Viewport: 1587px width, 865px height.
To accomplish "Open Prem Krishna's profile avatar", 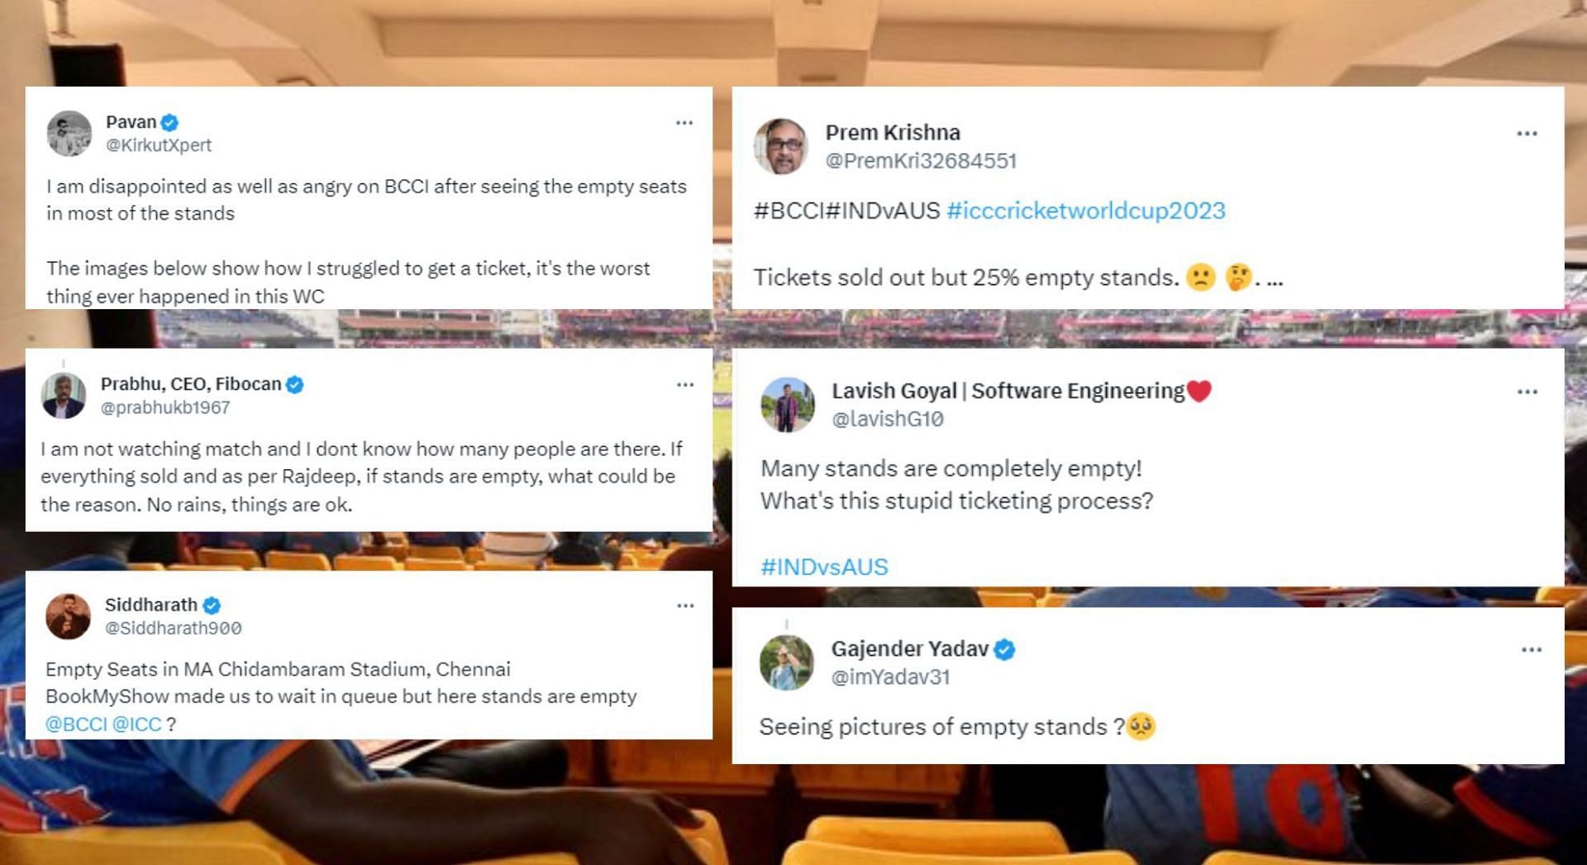I will 781,146.
